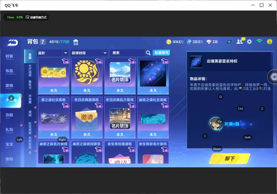Viewport: 277px width, 194px height.
Task: Click the diamond currency icon
Action: pyautogui.click(x=209, y=42)
